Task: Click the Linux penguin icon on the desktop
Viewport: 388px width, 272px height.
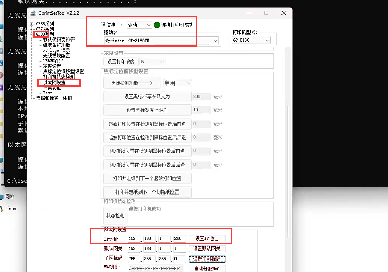Action: [x=1, y=209]
